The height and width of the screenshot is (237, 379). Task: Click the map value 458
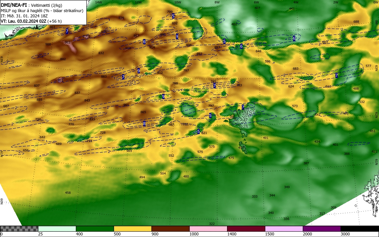point(68,193)
